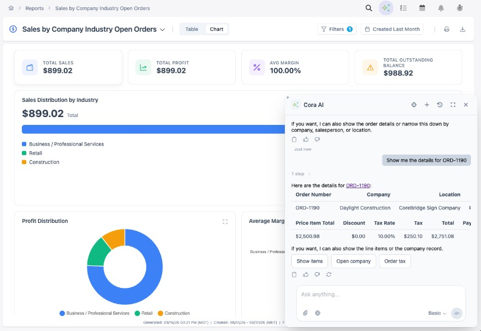Image resolution: width=481 pixels, height=331 pixels.
Task: Thumbs down the first Cora AI reply
Action: (317, 139)
